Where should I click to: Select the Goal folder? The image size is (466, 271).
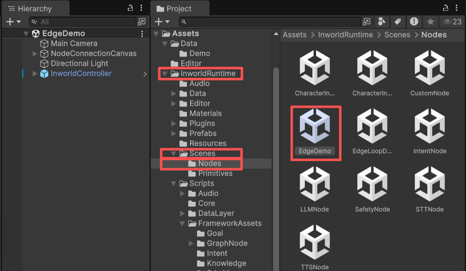tap(214, 234)
